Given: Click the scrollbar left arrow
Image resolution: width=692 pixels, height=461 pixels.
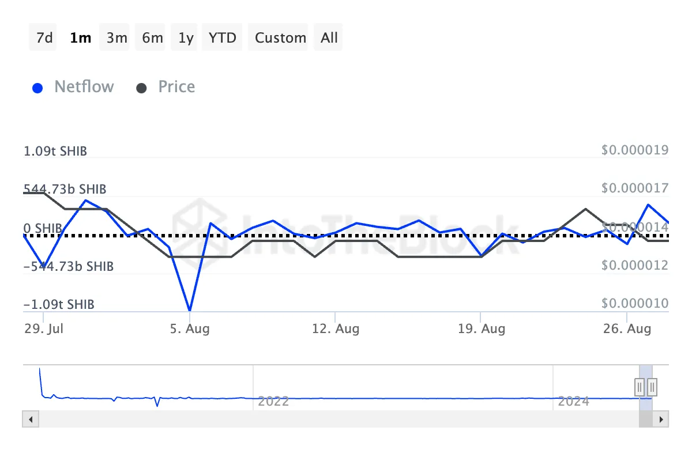Looking at the screenshot, I should tap(31, 419).
